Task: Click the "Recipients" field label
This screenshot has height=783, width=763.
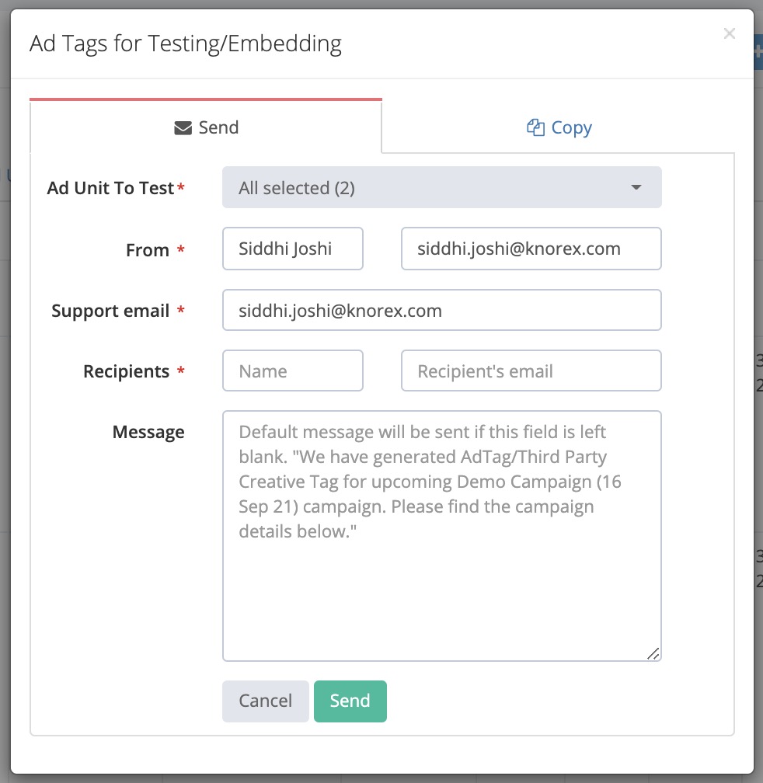Action: click(126, 372)
